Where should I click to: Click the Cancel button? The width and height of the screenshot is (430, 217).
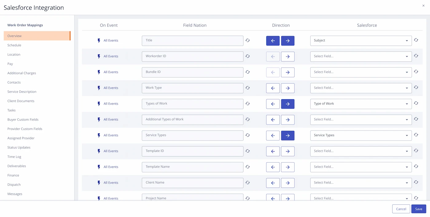[x=401, y=209]
